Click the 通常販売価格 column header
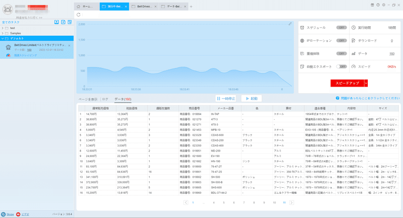Screen dimensions: 403x218 [x=100, y=108]
